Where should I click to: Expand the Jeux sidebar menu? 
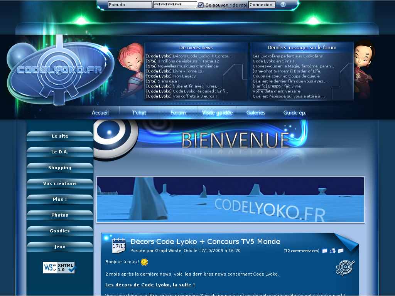pyautogui.click(x=60, y=247)
